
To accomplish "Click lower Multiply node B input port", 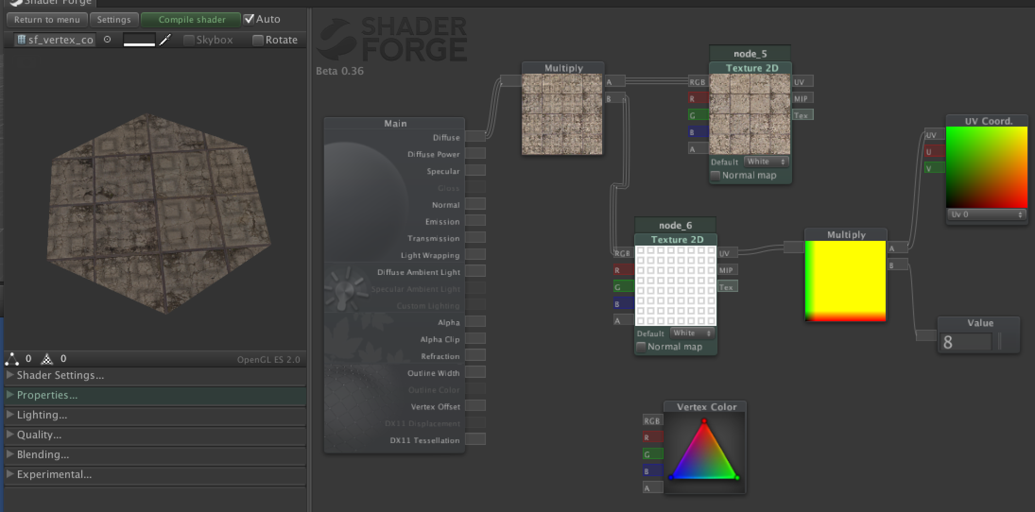I will [x=897, y=265].
